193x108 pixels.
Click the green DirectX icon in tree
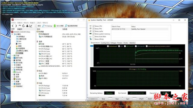point(14,72)
